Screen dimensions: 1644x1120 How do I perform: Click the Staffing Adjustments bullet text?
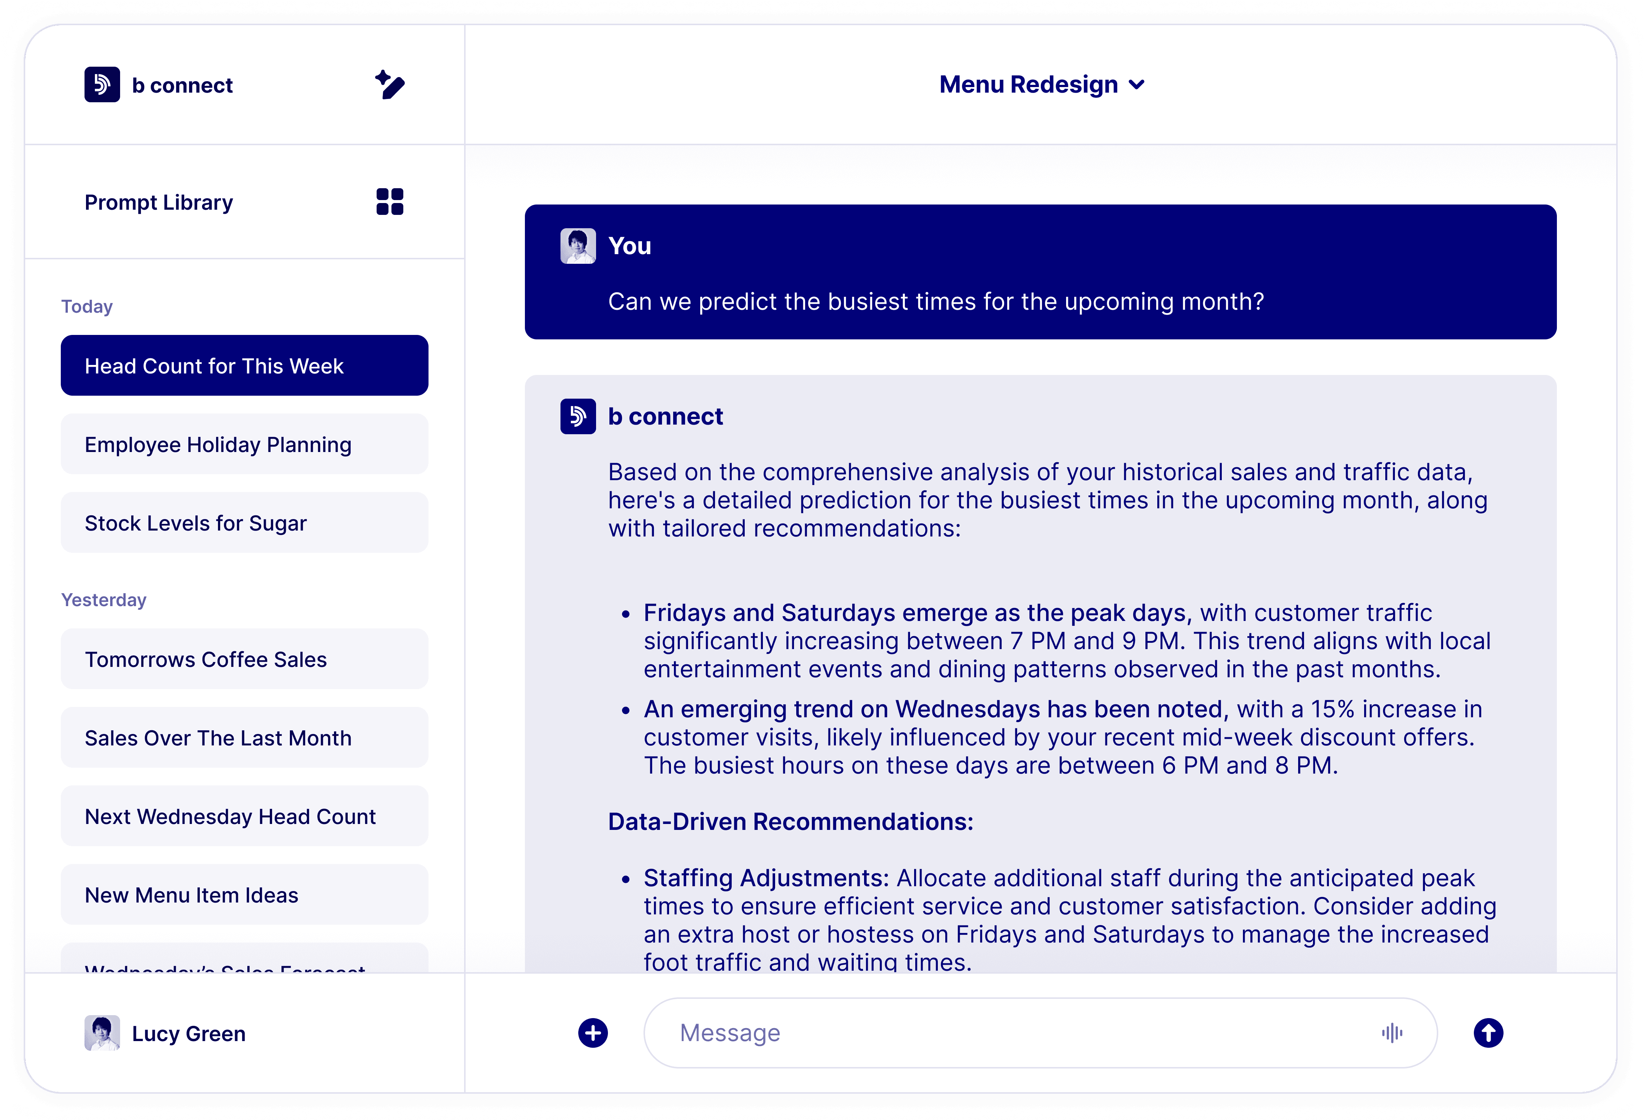[1069, 920]
